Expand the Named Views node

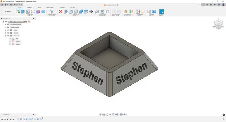click(x=5, y=27)
